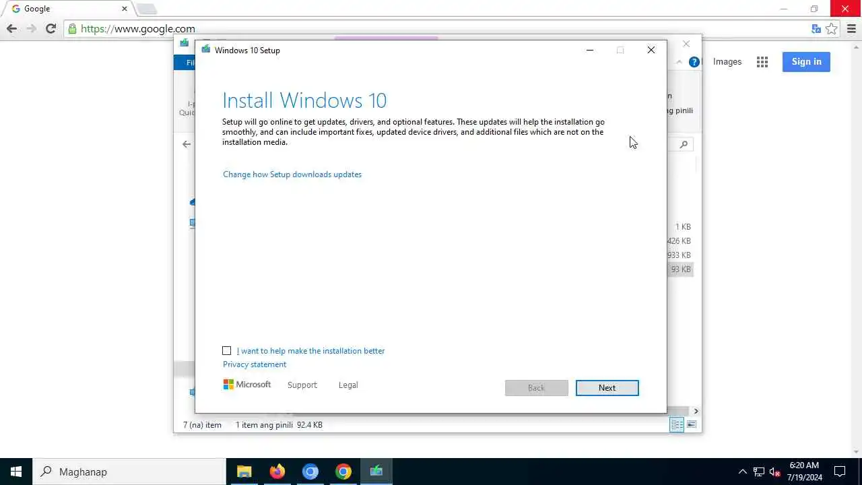Select the 933 KB file row in Explorer
This screenshot has height=485, width=862.
point(680,255)
